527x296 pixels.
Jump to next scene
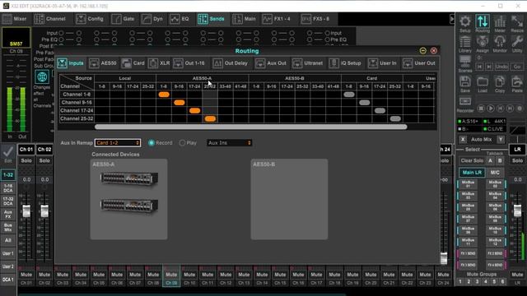pyautogui.click(x=489, y=67)
